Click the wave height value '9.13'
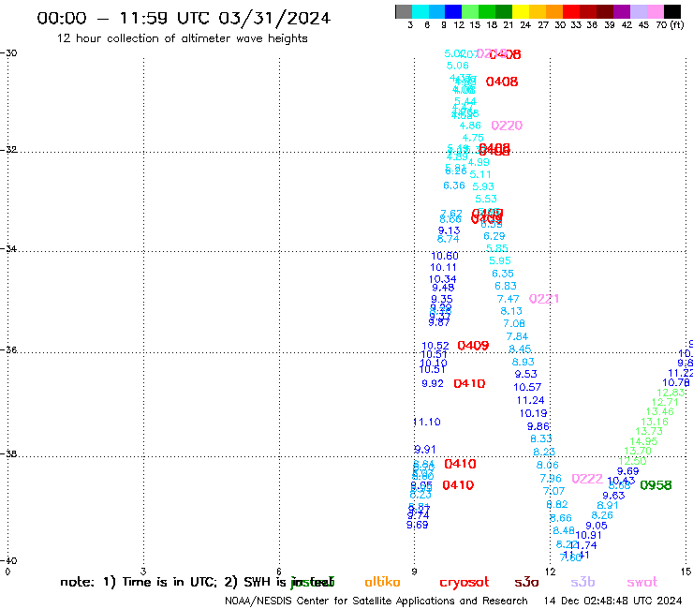This screenshot has width=693, height=609. point(449,230)
